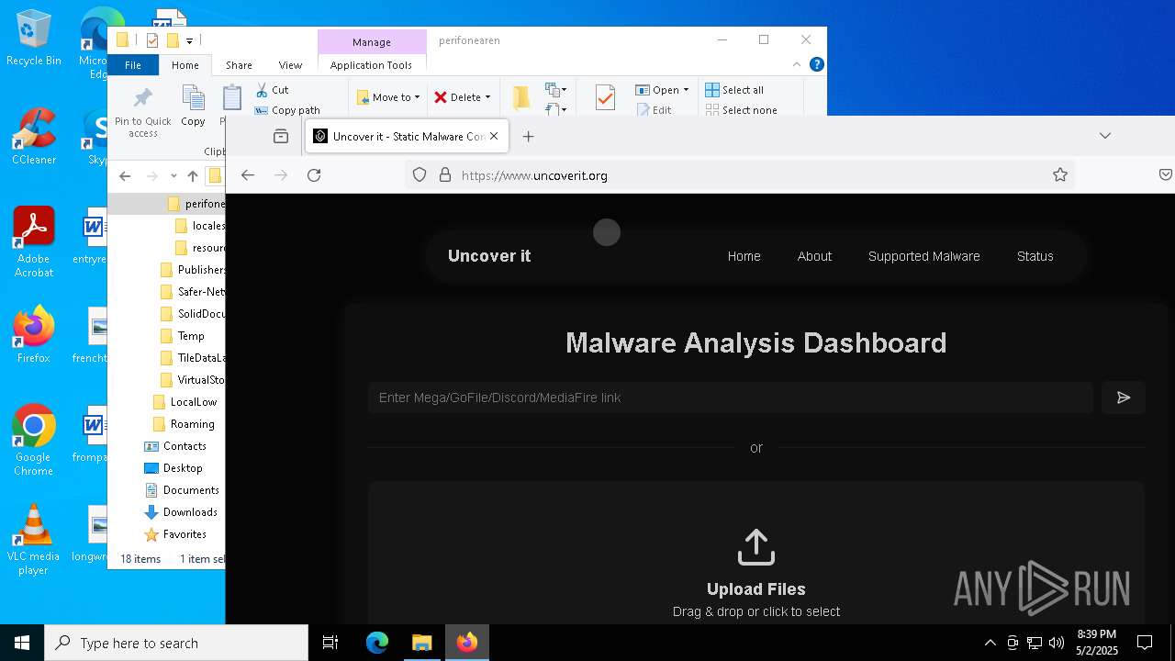
Task: Open the Supported Malware nav link
Action: click(924, 256)
